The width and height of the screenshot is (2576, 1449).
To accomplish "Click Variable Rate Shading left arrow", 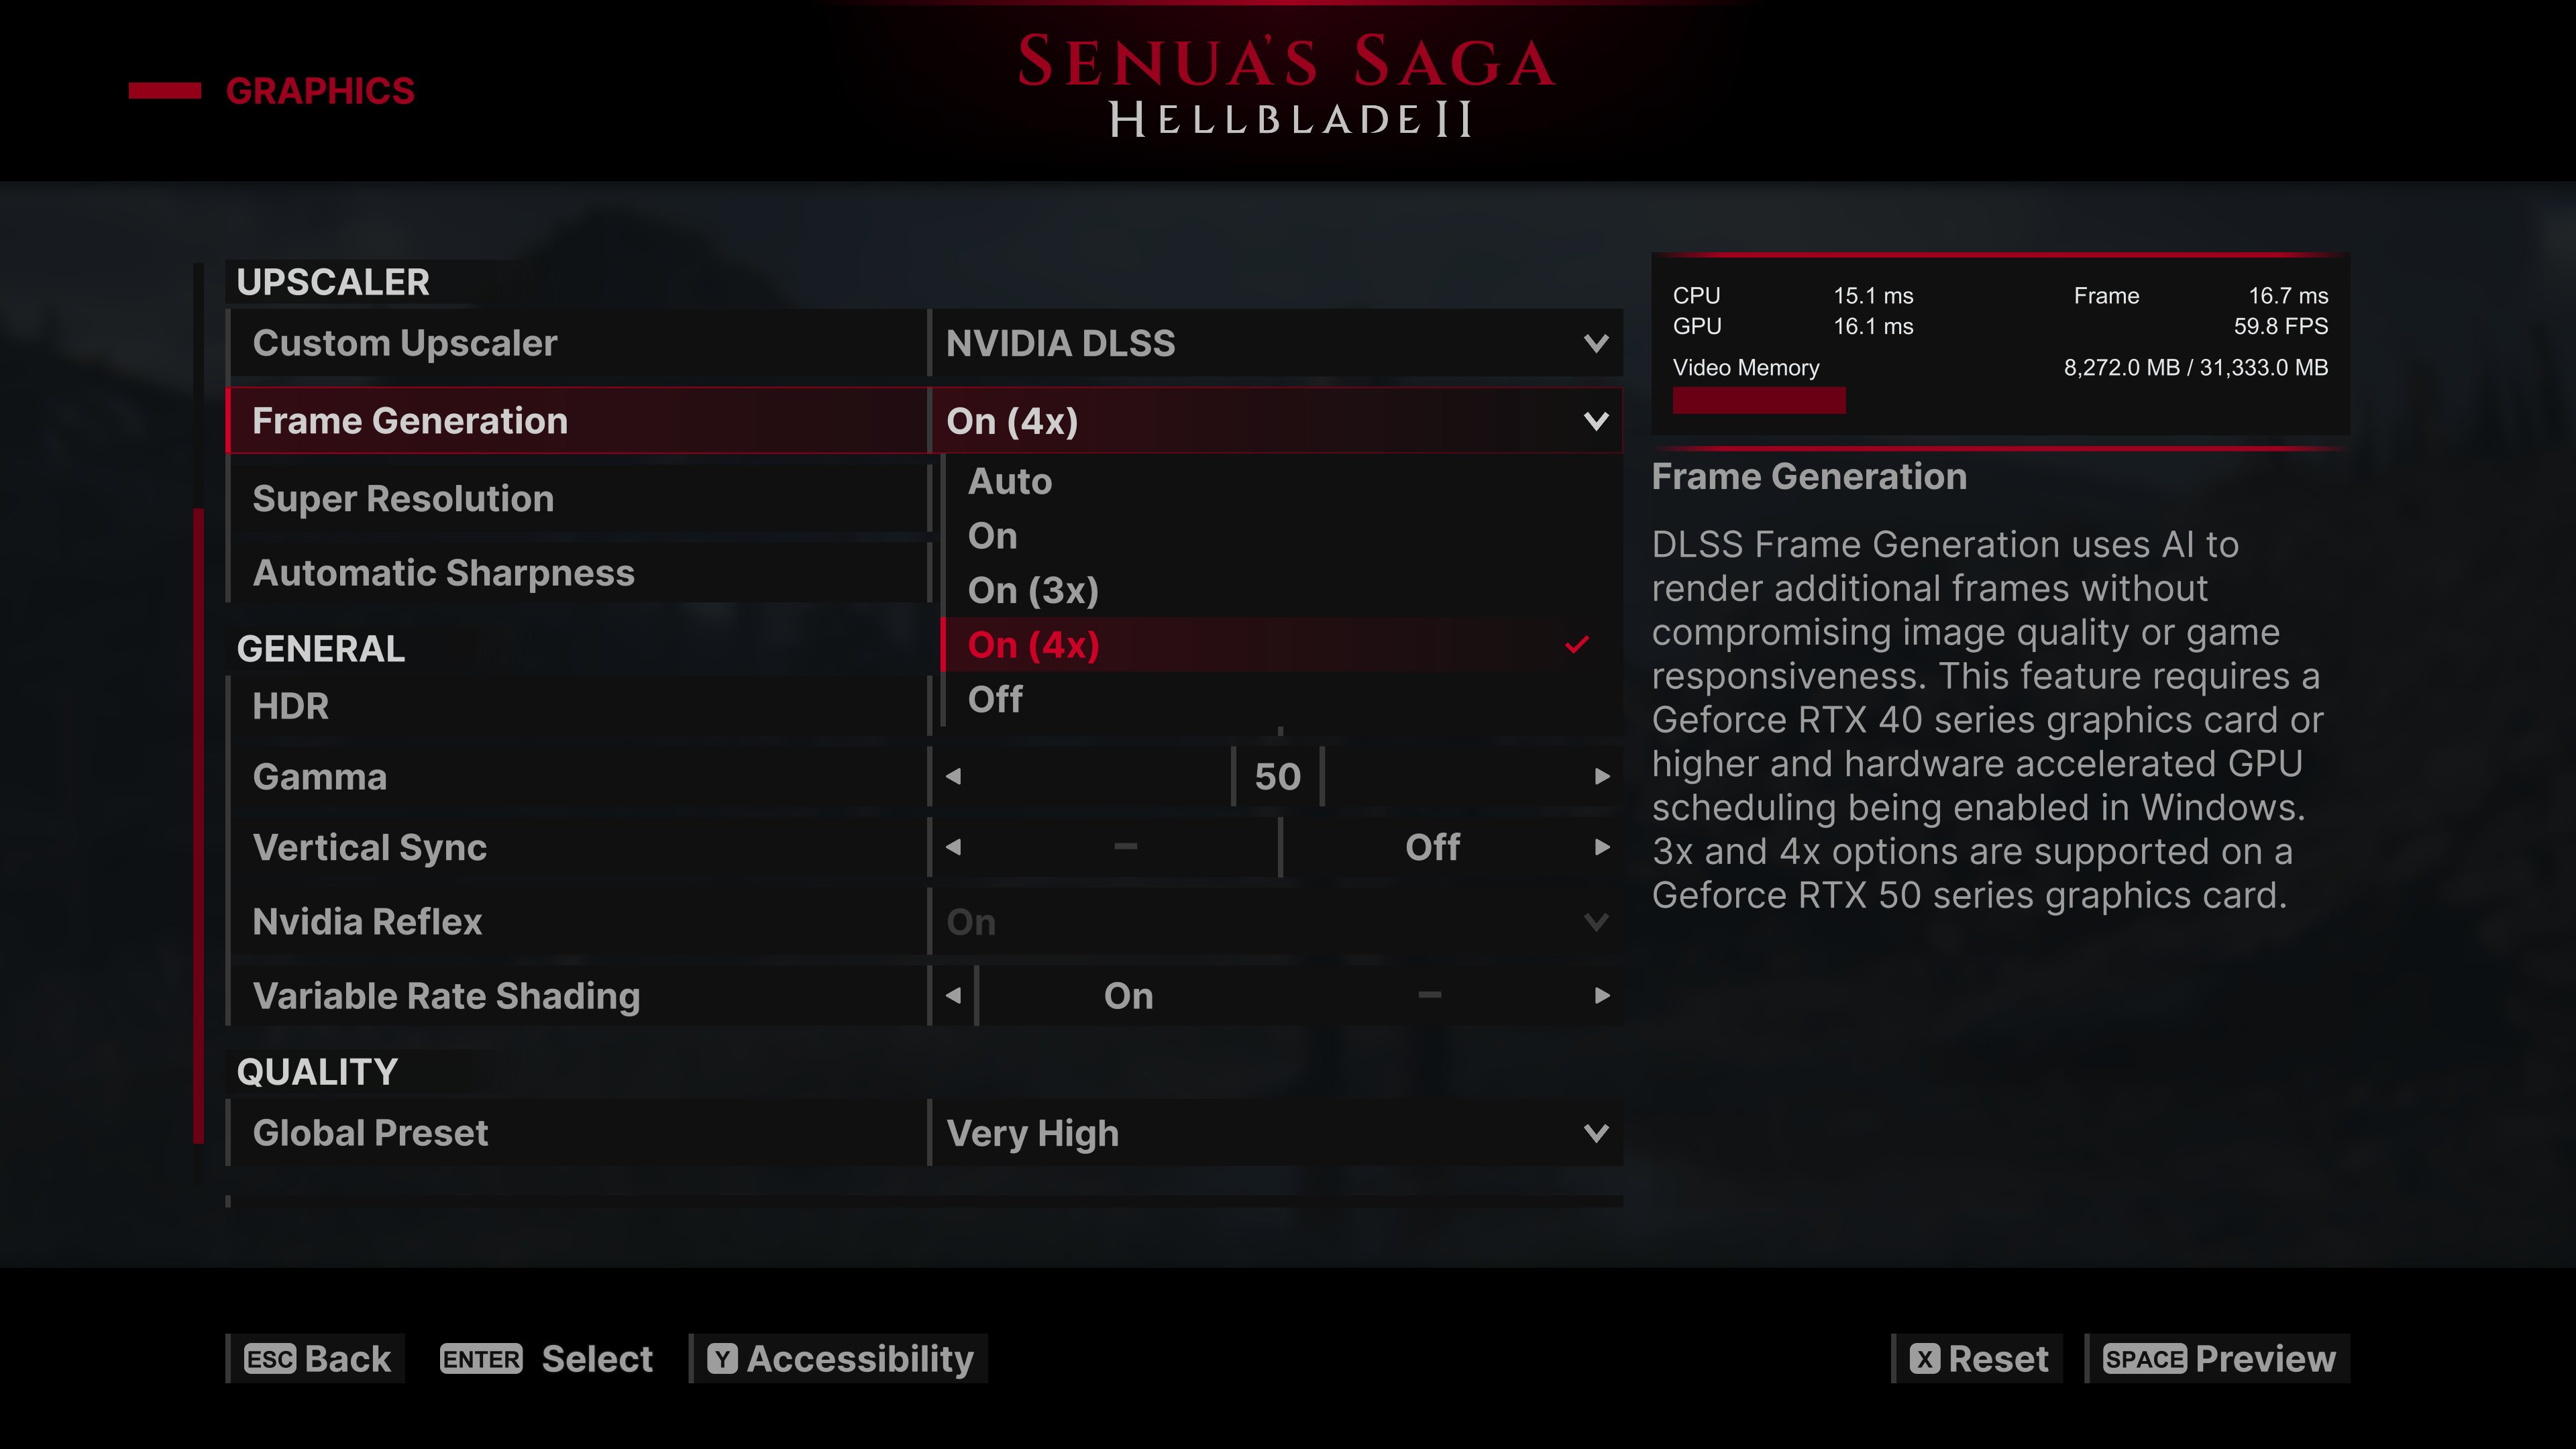I will click(x=953, y=995).
